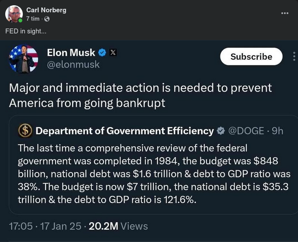Click the DOGE dollar-sign account icon
298x242 pixels.
click(x=25, y=131)
